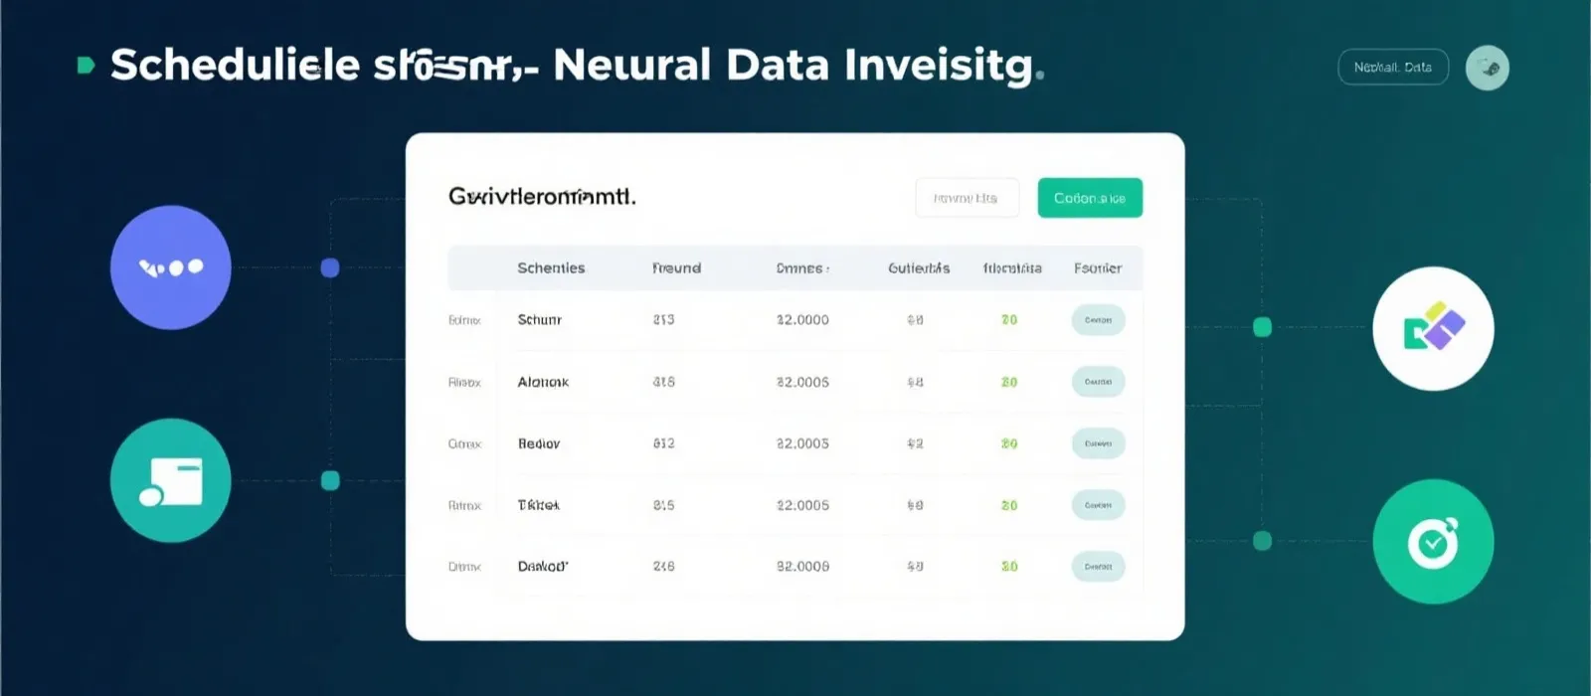Click the green connector node near checkmark icon
The width and height of the screenshot is (1591, 696).
click(x=1262, y=541)
